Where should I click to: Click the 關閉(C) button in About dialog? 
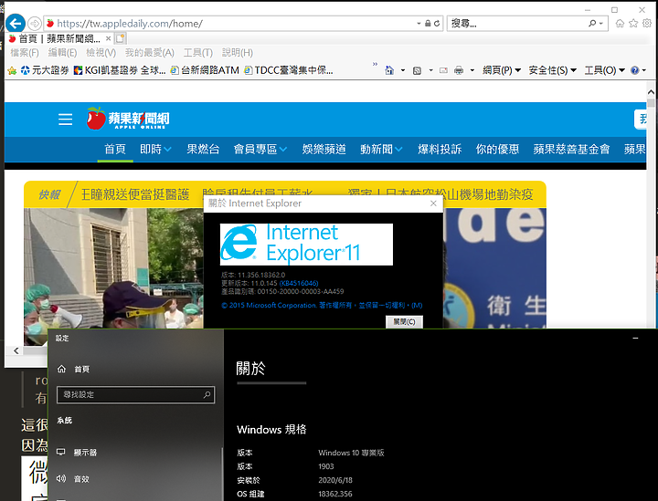[404, 322]
